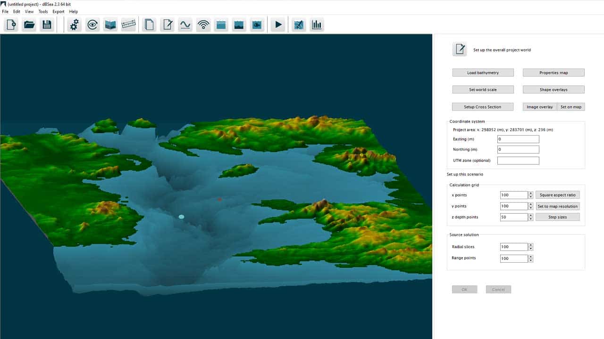Open the bar chart results icon
The image size is (604, 339).
coord(317,25)
